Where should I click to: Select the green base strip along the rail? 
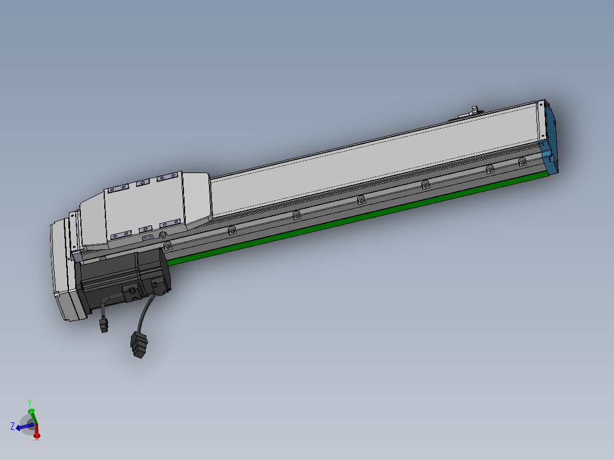[358, 217]
